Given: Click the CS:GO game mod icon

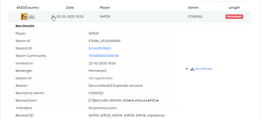Looking at the screenshot, I should (24, 17).
